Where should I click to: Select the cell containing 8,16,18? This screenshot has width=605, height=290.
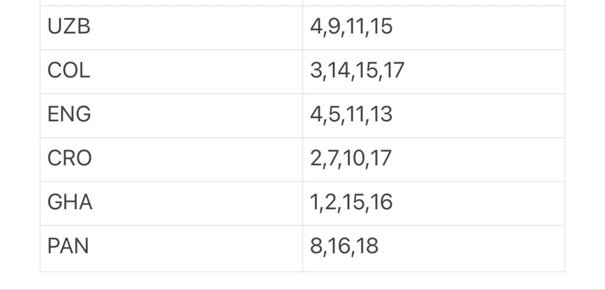point(434,248)
